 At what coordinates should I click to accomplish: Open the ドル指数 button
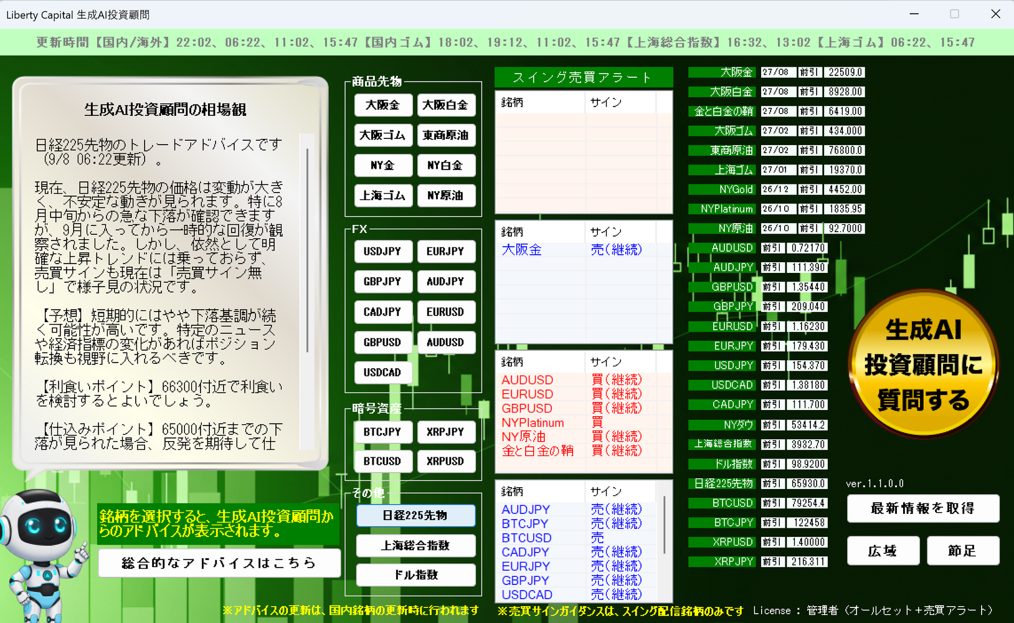pos(415,575)
